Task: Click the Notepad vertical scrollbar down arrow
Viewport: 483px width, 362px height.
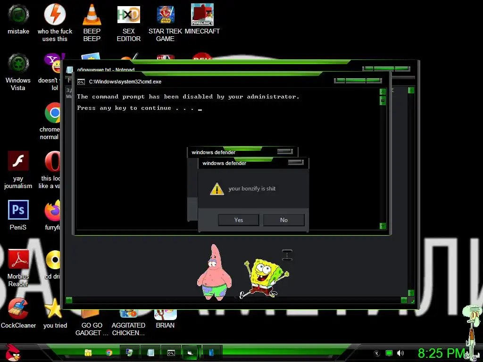Action: pyautogui.click(x=411, y=293)
